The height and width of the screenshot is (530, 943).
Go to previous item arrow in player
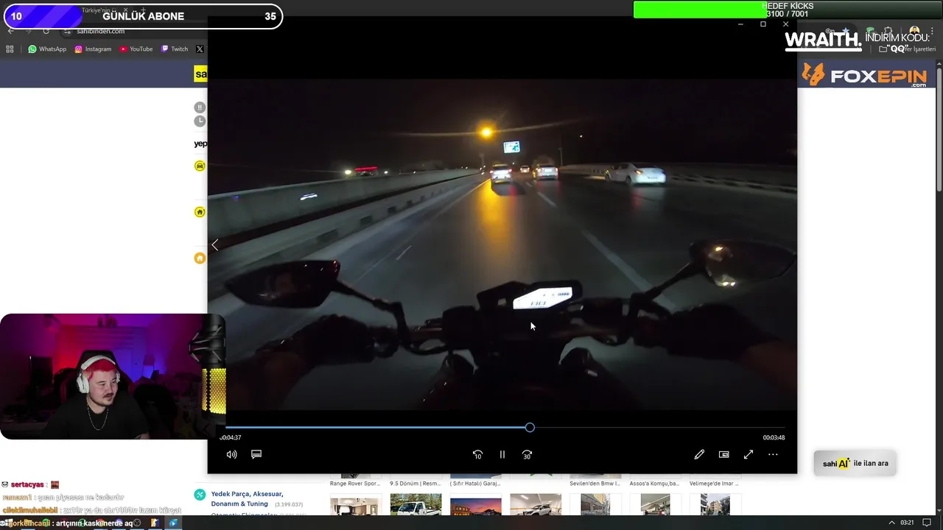[x=215, y=245]
